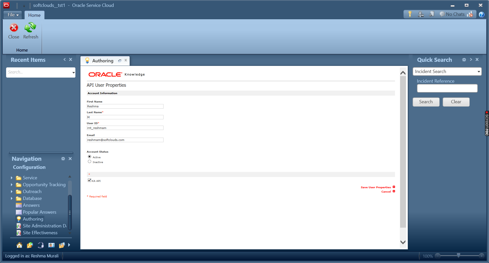Click the Email input field
This screenshot has height=263, width=489.
125,140
